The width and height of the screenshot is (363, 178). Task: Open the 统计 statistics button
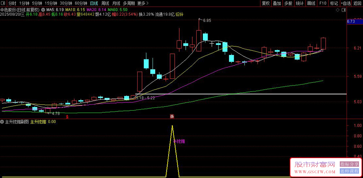click(299, 3)
